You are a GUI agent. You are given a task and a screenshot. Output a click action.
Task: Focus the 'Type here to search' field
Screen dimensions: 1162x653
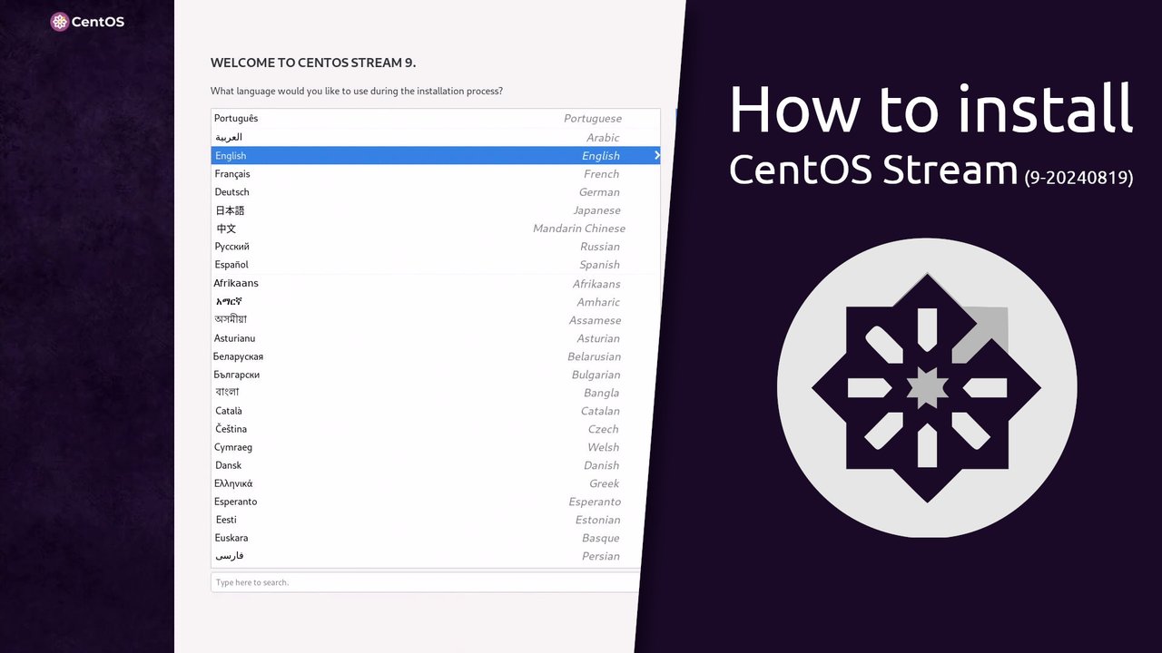pos(425,582)
